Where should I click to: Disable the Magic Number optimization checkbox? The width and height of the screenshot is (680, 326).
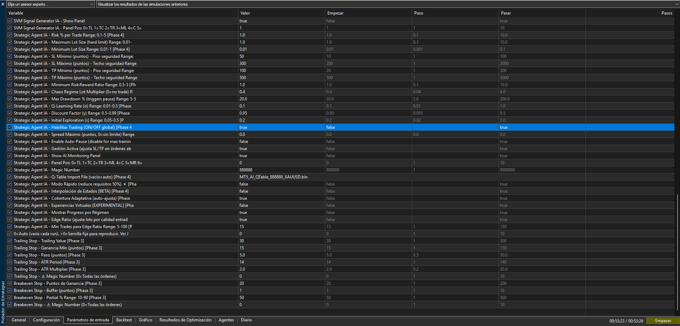(10, 170)
